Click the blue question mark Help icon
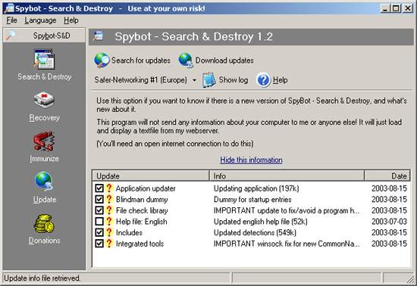417x286 pixels. coord(264,80)
